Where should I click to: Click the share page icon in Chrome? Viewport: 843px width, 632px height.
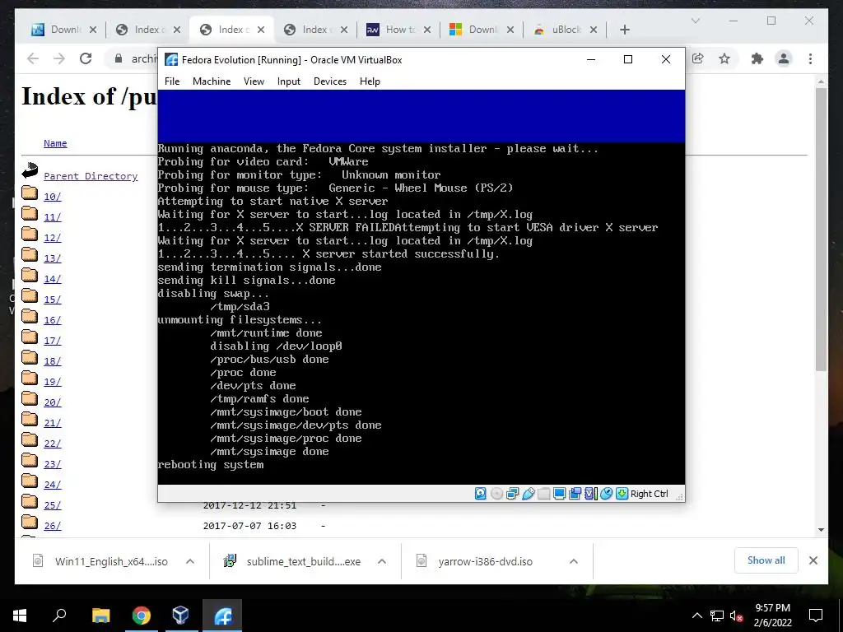point(698,58)
